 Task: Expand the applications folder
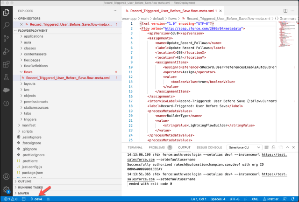[x=34, y=36]
